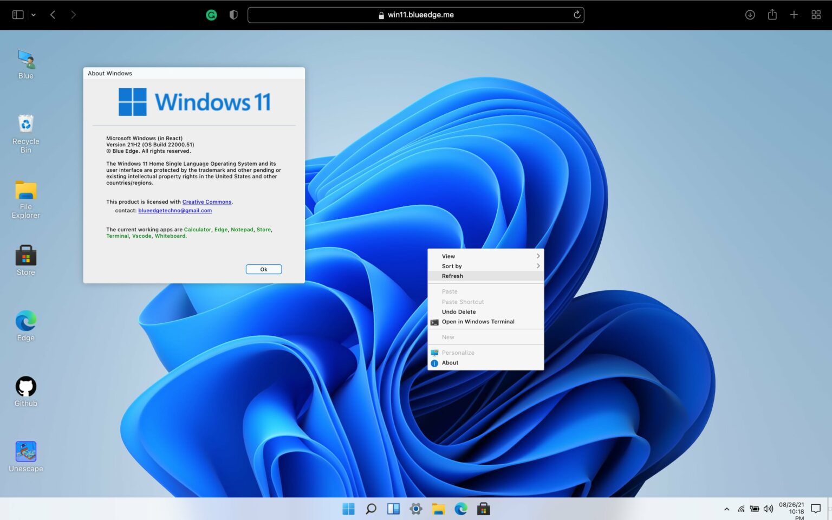Open the Recycle Bin desktop icon

25,123
